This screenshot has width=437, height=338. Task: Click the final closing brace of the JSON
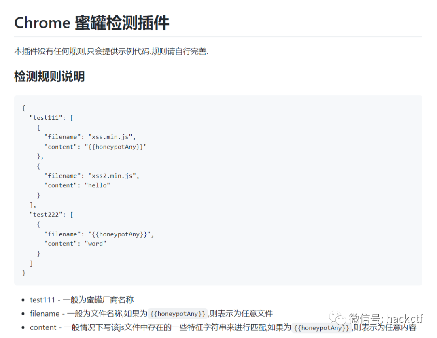coord(24,273)
